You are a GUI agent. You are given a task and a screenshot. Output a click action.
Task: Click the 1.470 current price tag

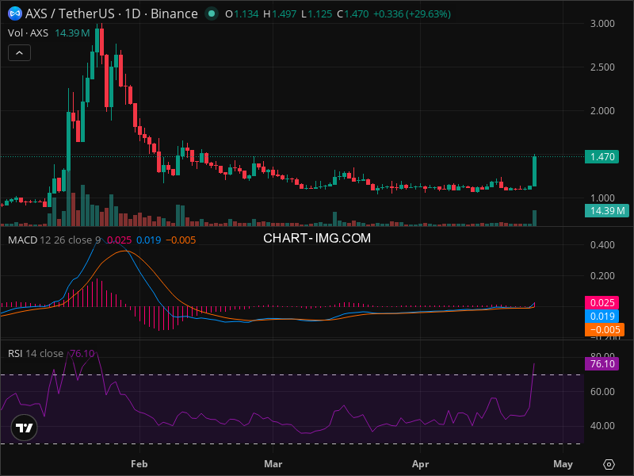click(602, 156)
